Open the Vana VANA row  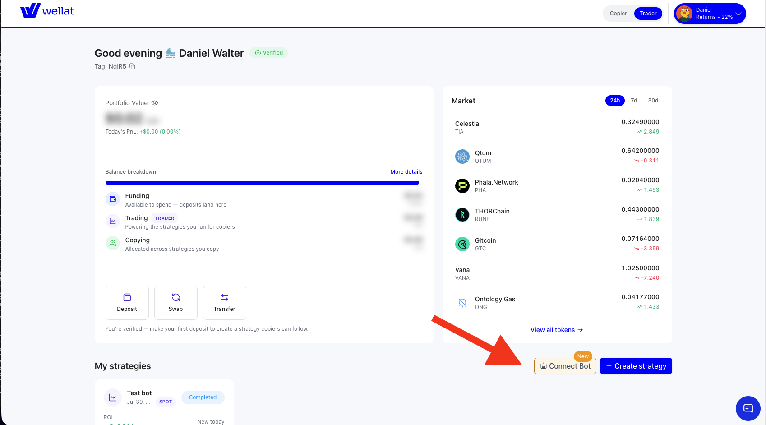point(557,273)
